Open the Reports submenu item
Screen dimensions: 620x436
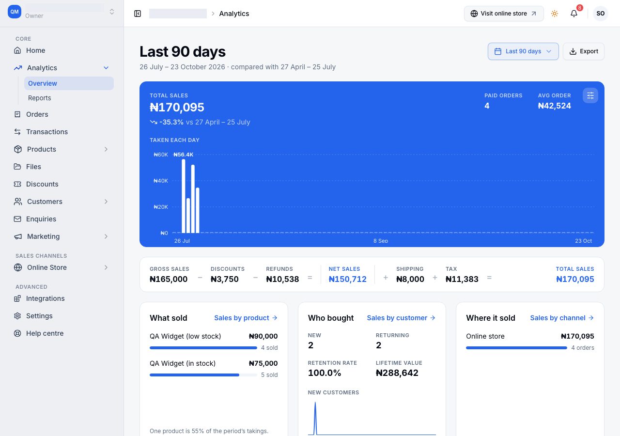(69, 98)
